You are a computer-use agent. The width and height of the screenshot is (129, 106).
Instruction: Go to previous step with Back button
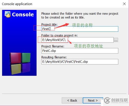(x=72, y=100)
